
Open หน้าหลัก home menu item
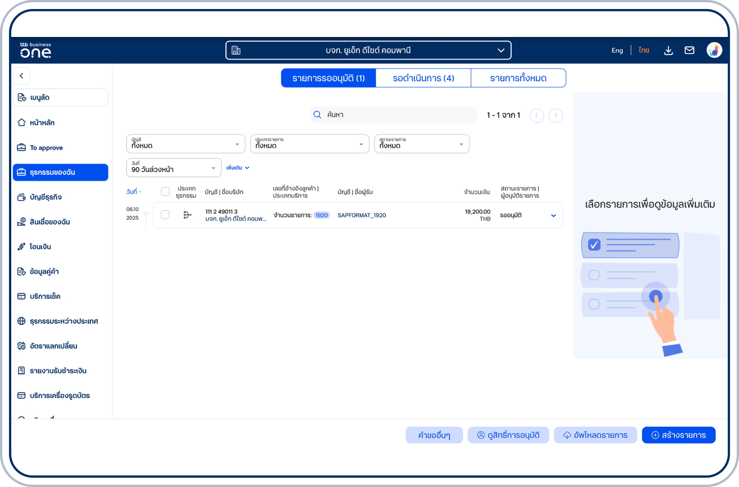(x=42, y=122)
